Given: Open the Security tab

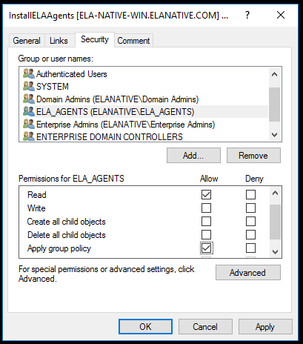Looking at the screenshot, I should tap(95, 39).
